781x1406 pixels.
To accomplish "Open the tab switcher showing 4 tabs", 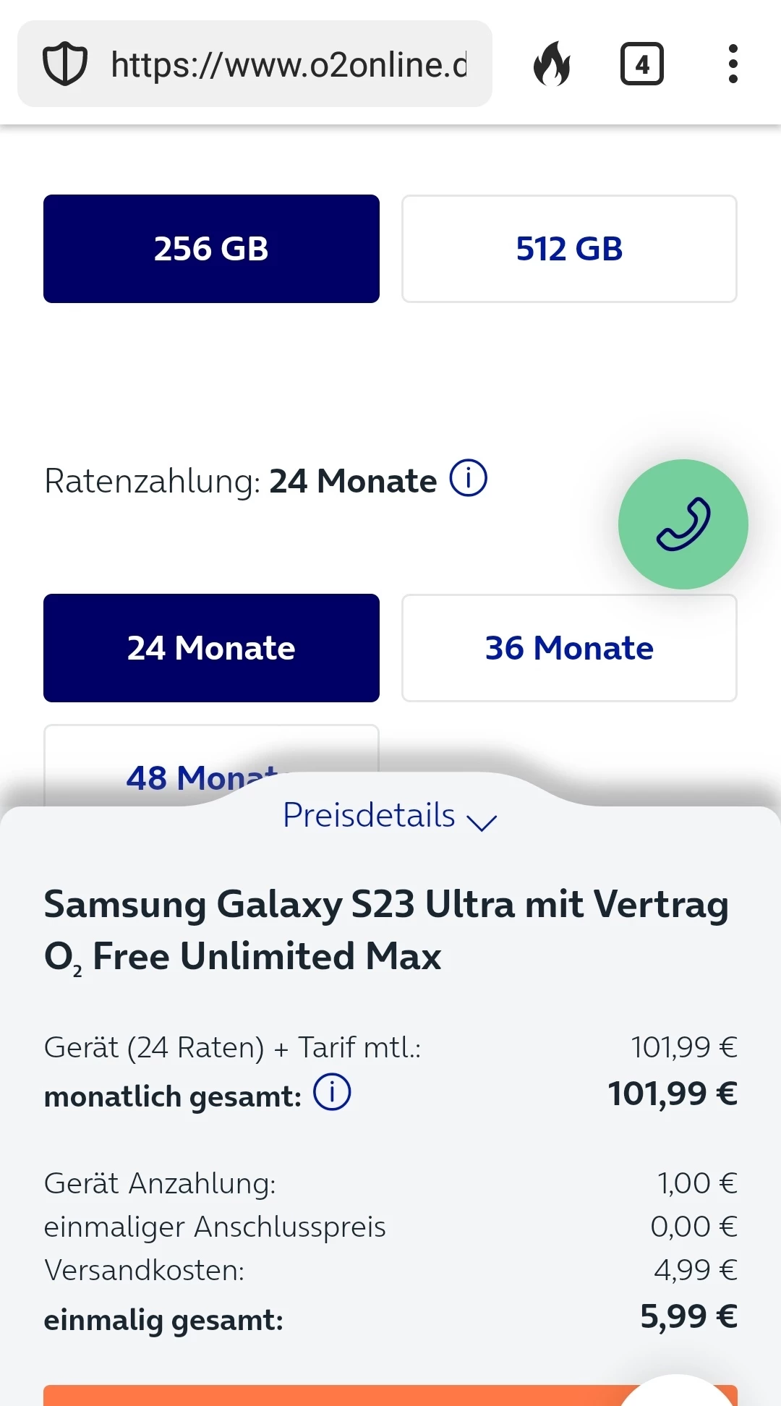I will coord(641,64).
